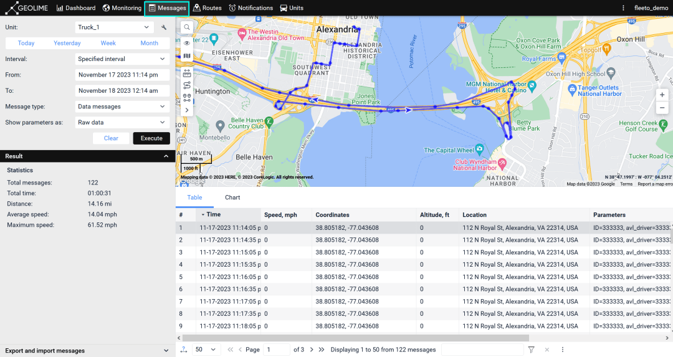
Task: Open the Specified interval dropdown
Action: 122,59
